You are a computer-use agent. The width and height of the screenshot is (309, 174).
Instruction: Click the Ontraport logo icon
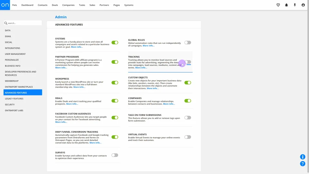click(x=5, y=5)
